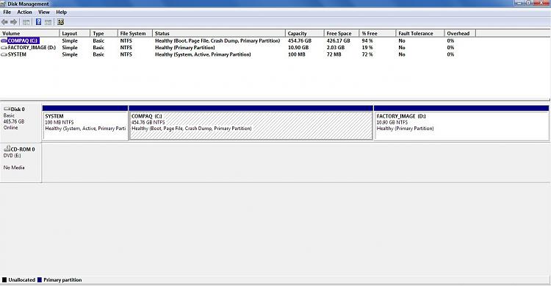Sort by the Overhead column header
The image size is (551, 286).
(460, 33)
